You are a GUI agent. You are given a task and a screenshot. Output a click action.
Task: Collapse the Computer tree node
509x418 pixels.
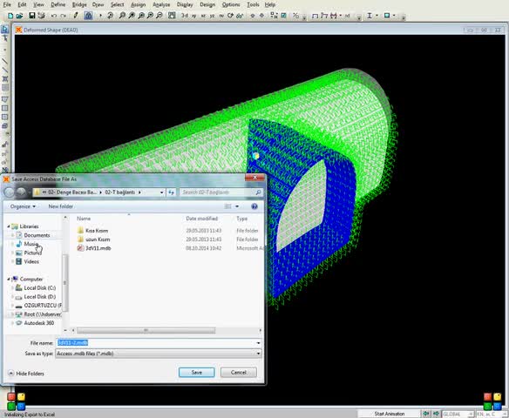coord(9,279)
